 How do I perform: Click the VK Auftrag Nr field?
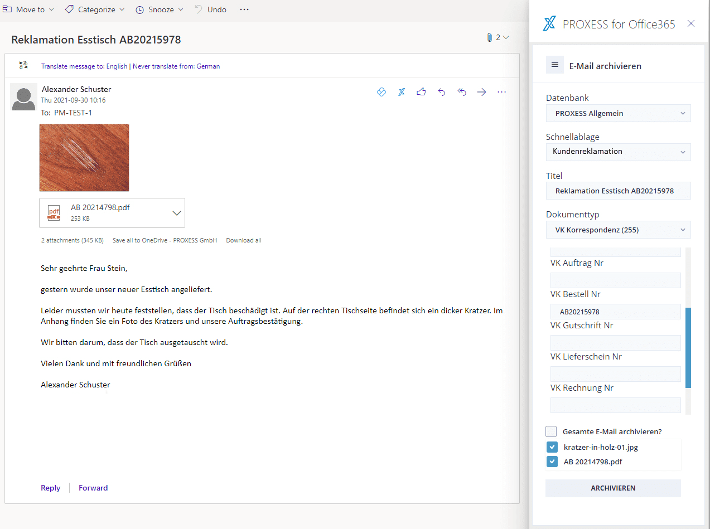(x=616, y=280)
